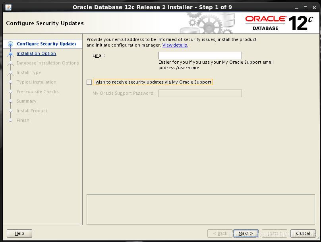The width and height of the screenshot is (321, 242).
Task: Click Typical Installation step text
Action: (x=37, y=82)
